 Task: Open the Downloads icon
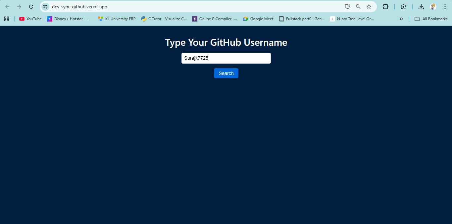point(421,7)
